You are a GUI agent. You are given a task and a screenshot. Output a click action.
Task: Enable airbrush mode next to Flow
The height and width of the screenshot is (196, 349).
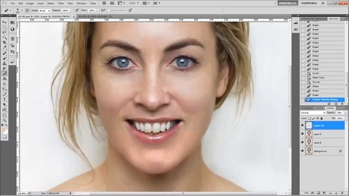point(103,10)
